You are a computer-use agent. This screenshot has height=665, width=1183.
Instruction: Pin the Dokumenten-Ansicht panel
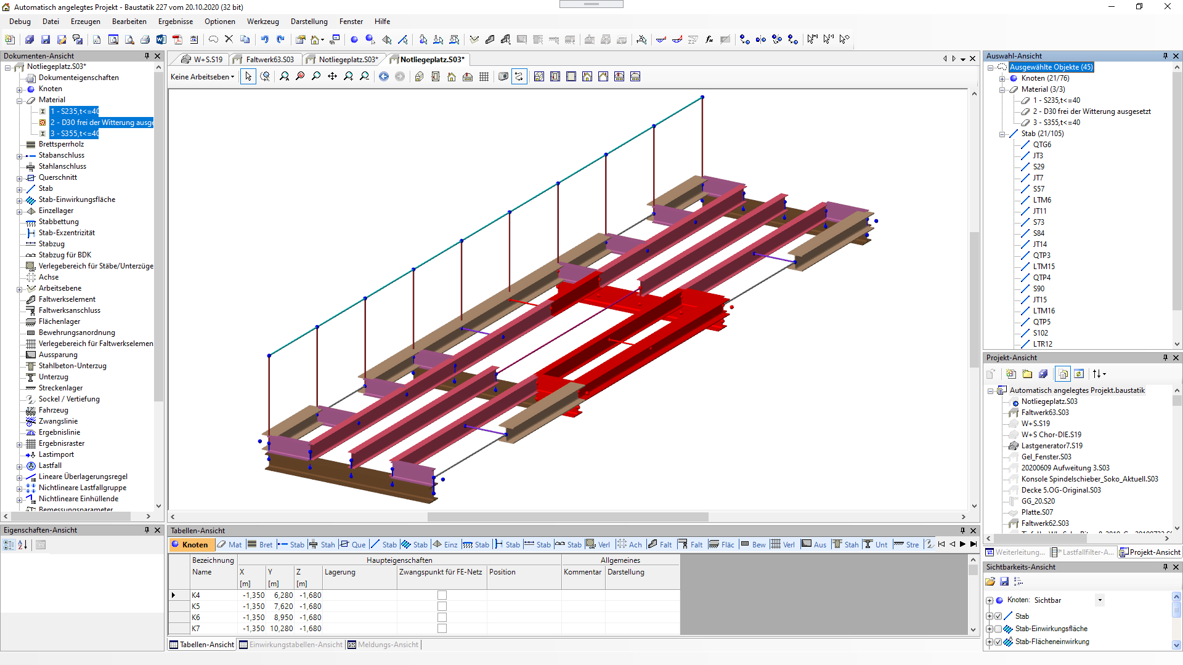(x=147, y=56)
